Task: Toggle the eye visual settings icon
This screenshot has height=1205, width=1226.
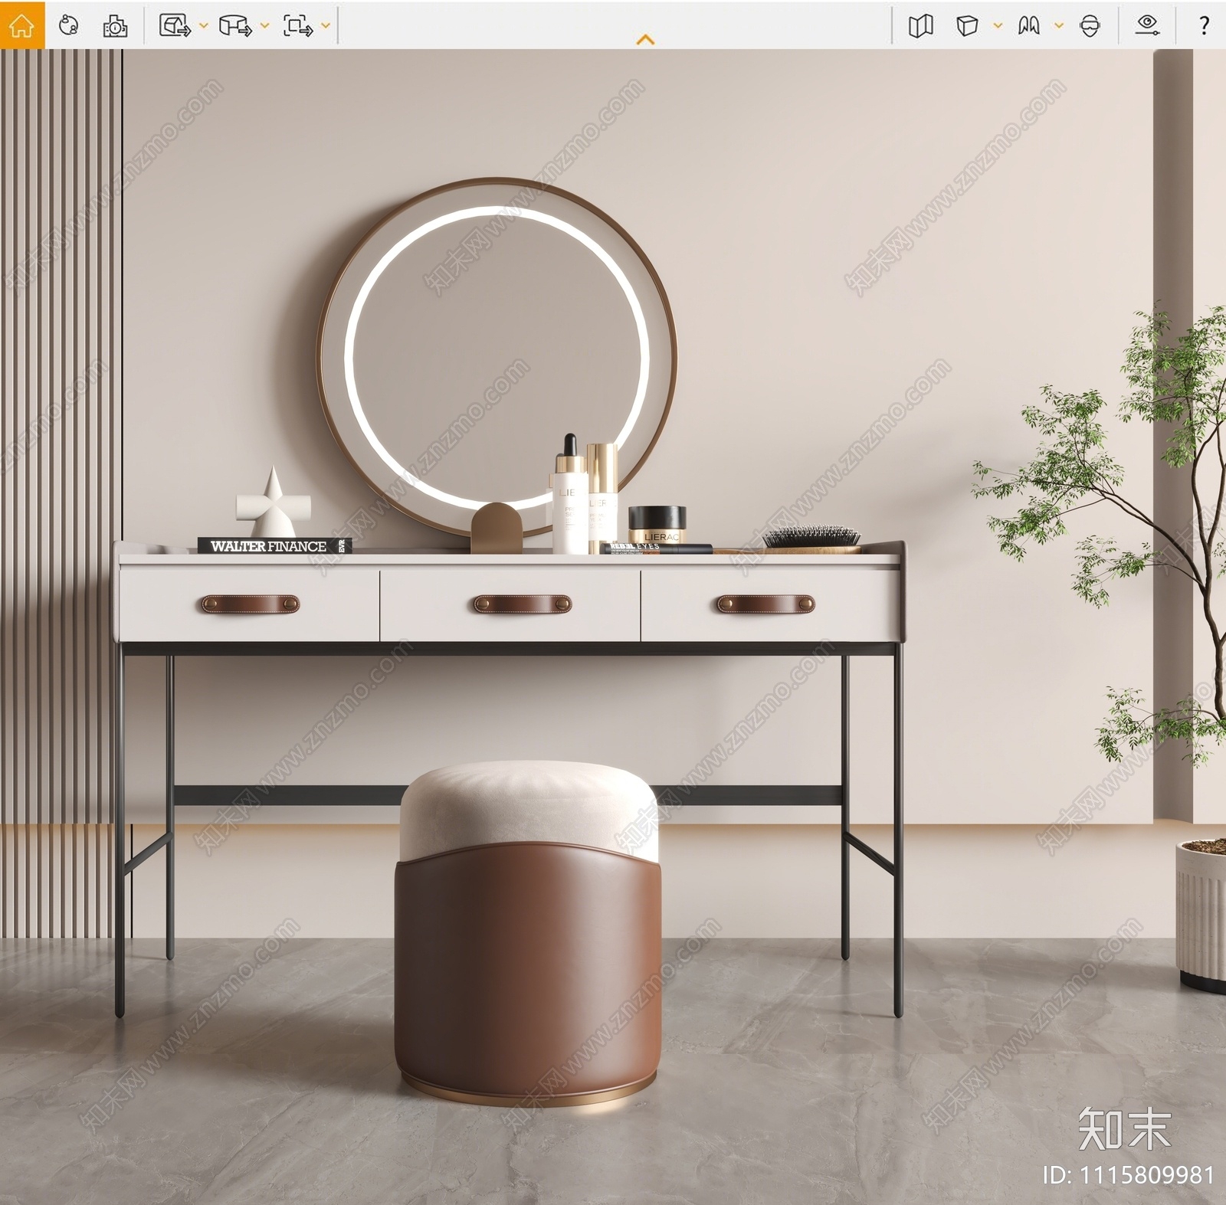Action: [x=1147, y=25]
